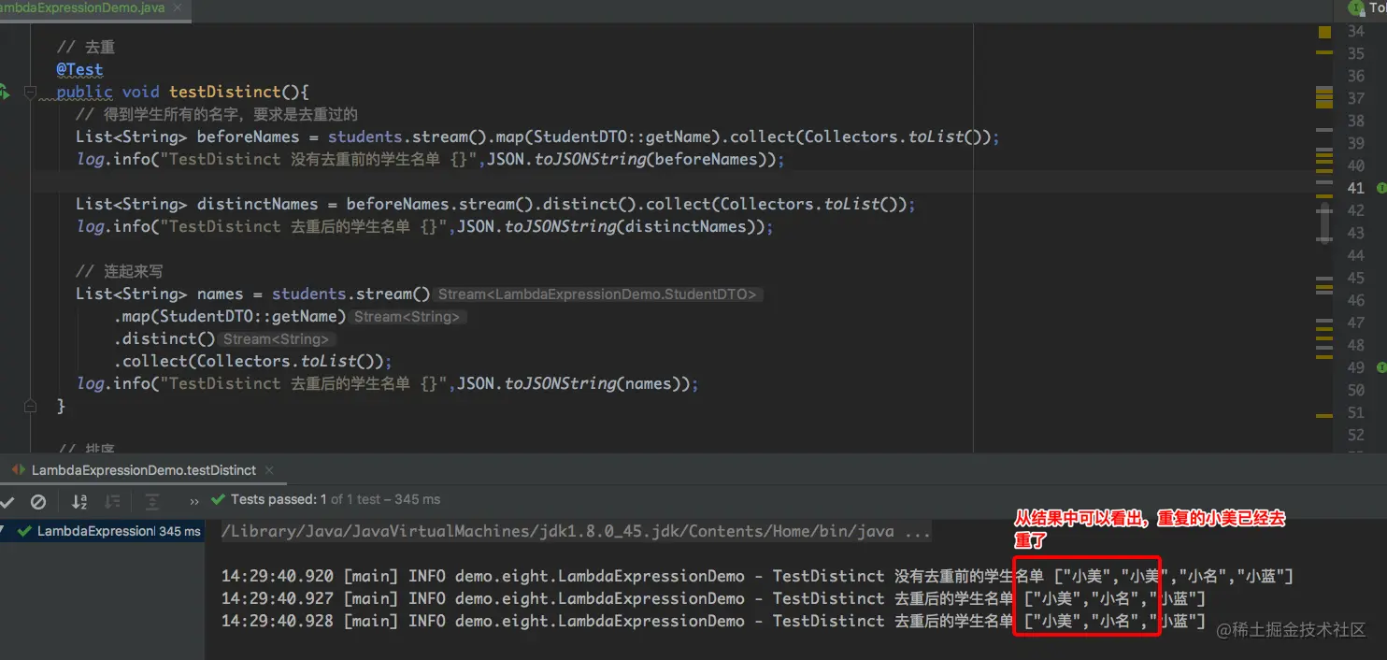Click the run configuration icon on testDistinct tab
The width and height of the screenshot is (1387, 660).
pyautogui.click(x=19, y=470)
